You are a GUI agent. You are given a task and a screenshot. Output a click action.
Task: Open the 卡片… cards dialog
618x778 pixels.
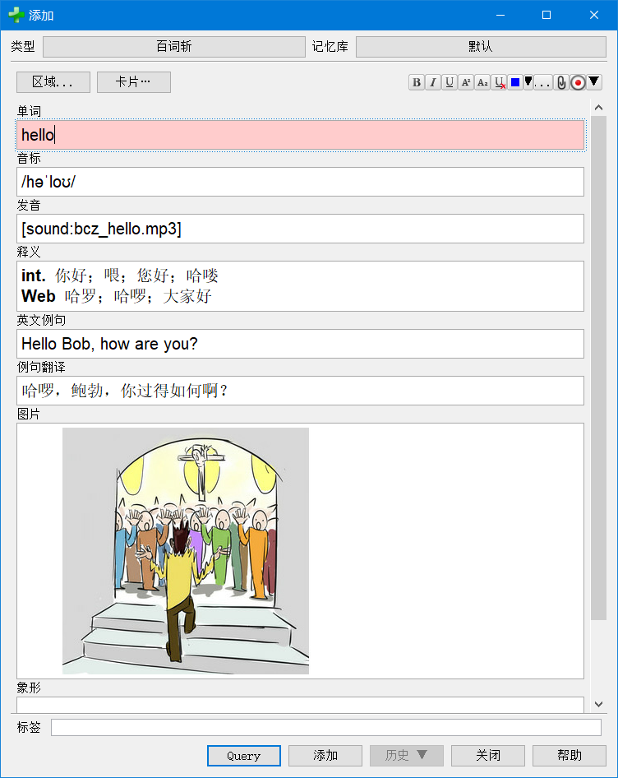click(x=134, y=82)
